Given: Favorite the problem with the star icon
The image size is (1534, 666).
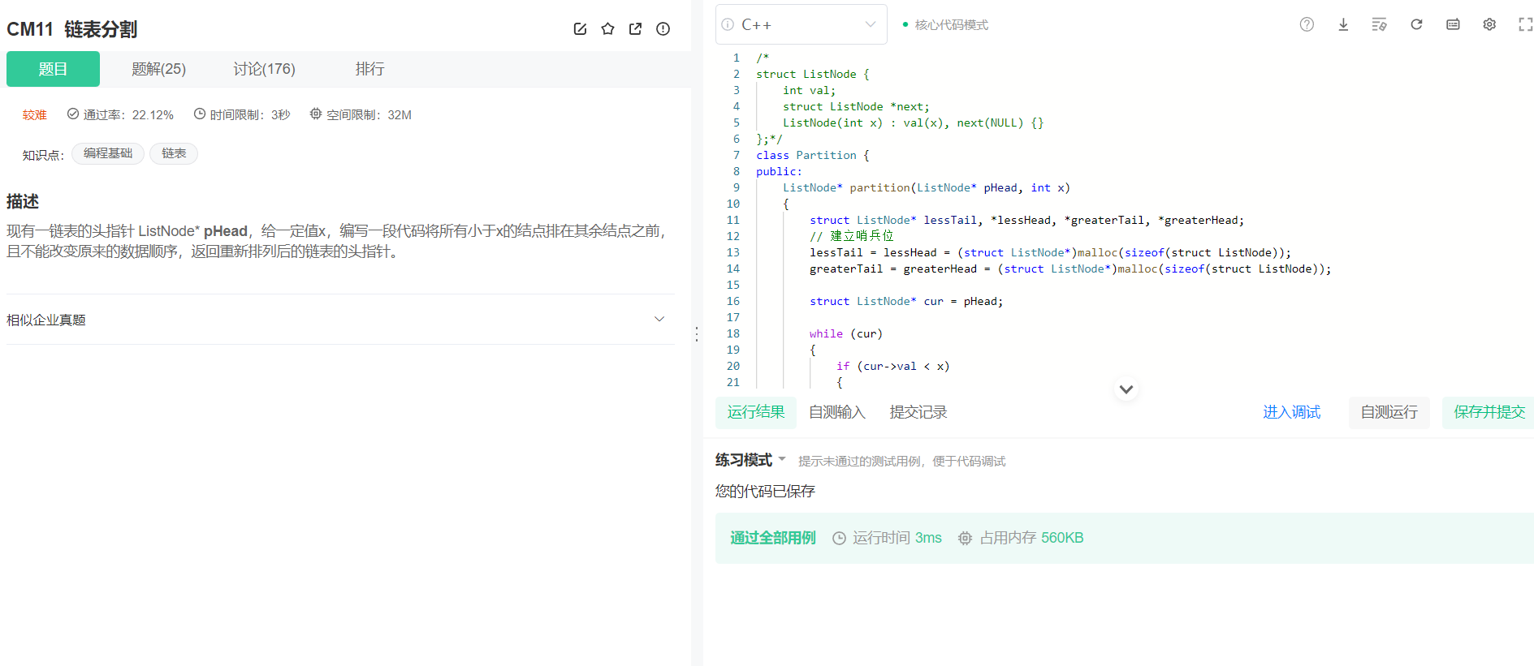Looking at the screenshot, I should 607,29.
